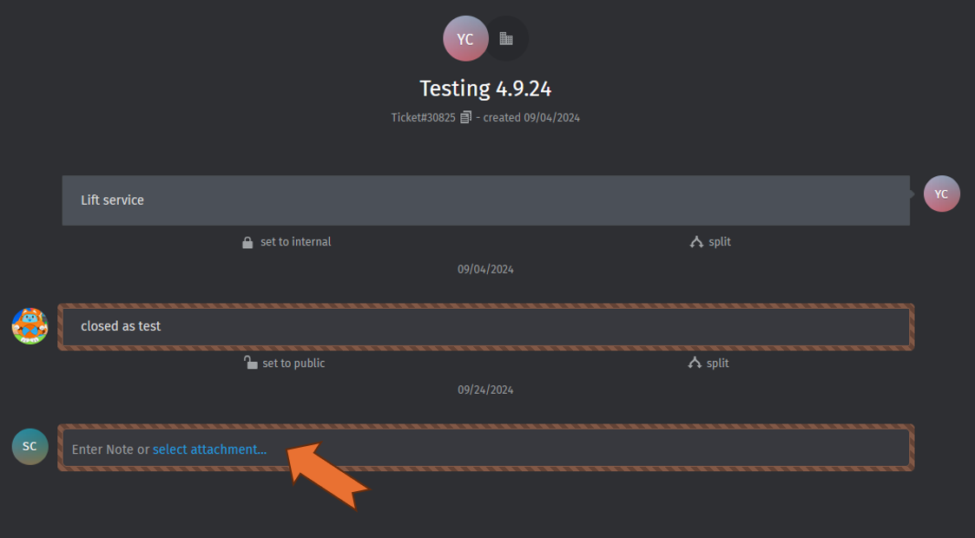Click the closed lock icon under Lift service
This screenshot has width=975, height=538.
pyautogui.click(x=247, y=242)
